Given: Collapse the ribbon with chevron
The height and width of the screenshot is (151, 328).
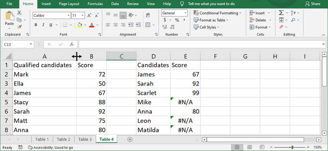Looking at the screenshot, I should pyautogui.click(x=323, y=35).
